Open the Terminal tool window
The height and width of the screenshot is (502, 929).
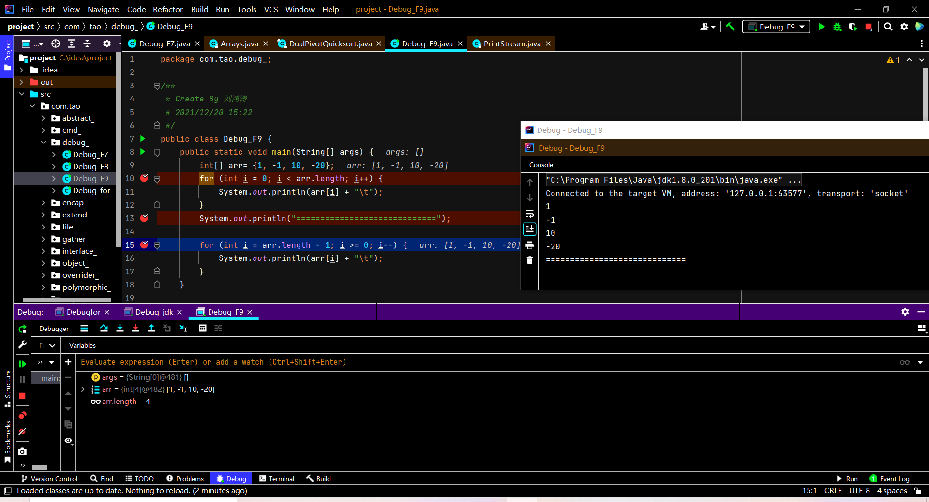pyautogui.click(x=276, y=478)
